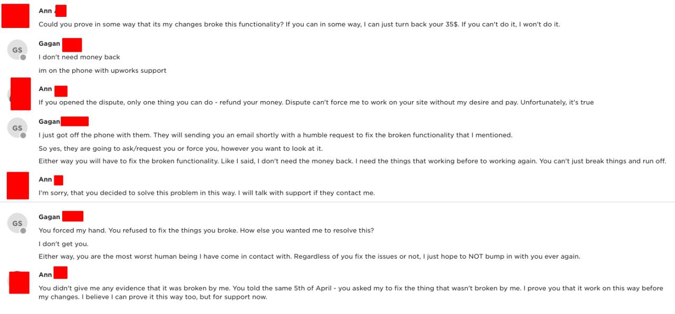Screen dimensions: 675x314
Task: Select the message "im on the phone with upworks support"
Action: pyautogui.click(x=102, y=71)
